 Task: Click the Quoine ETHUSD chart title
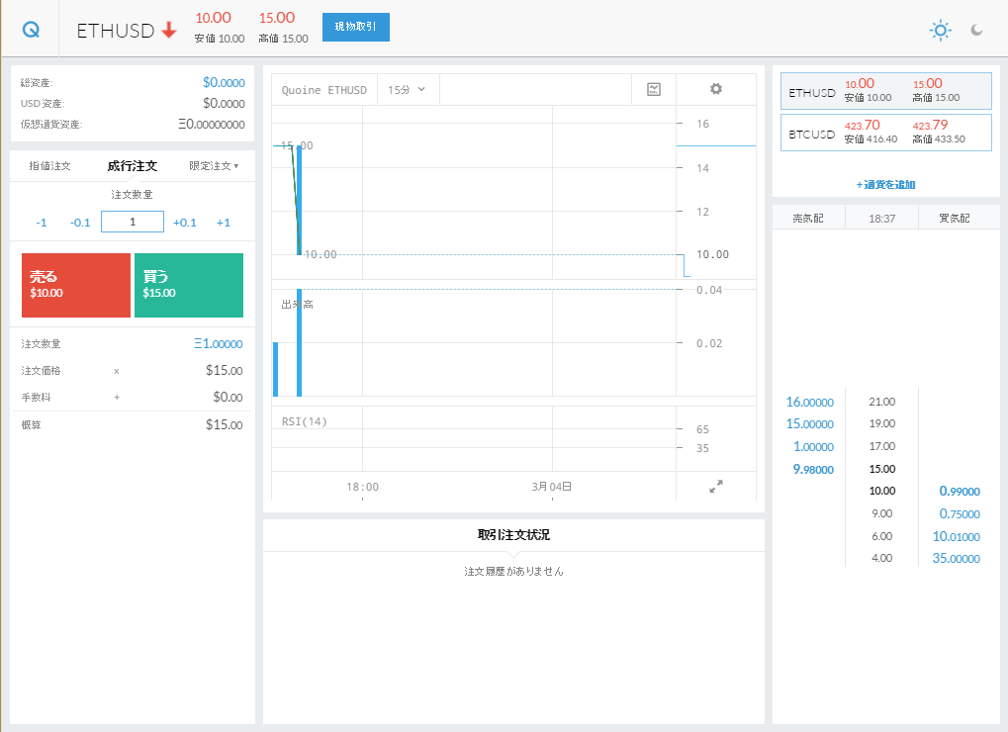(x=324, y=90)
